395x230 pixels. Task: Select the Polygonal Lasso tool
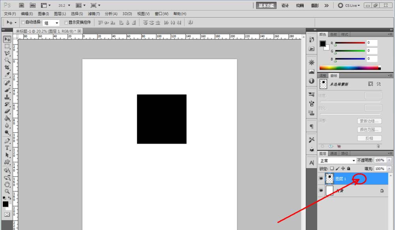pos(7,53)
